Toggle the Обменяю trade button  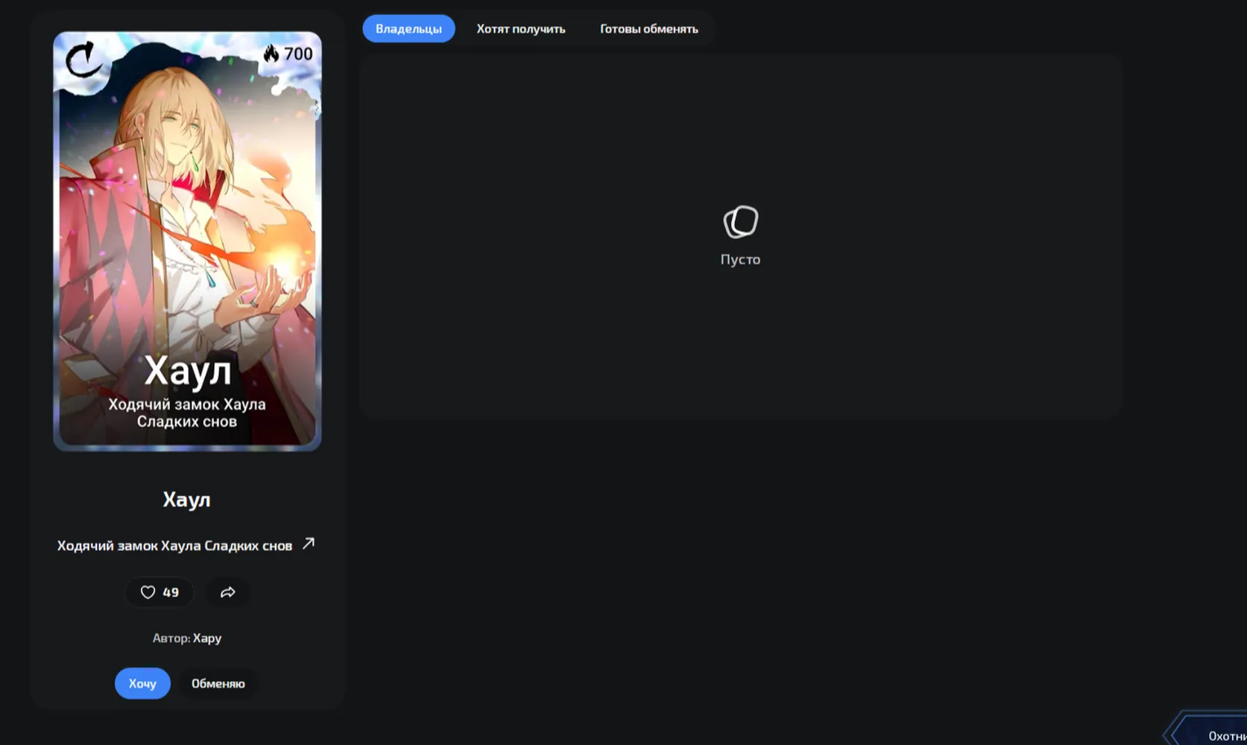(218, 683)
